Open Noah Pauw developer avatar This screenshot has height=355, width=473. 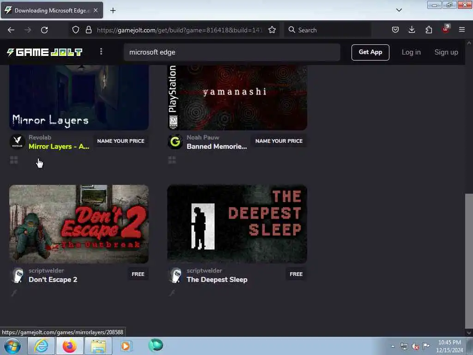175,141
